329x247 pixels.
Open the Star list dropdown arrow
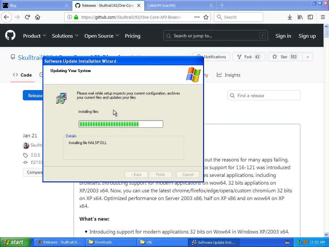click(307, 57)
